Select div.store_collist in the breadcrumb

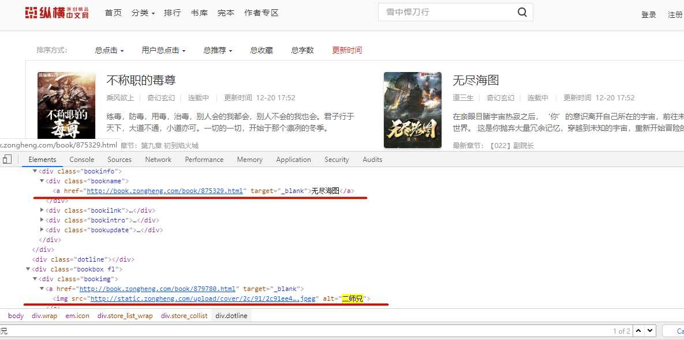pyautogui.click(x=184, y=316)
